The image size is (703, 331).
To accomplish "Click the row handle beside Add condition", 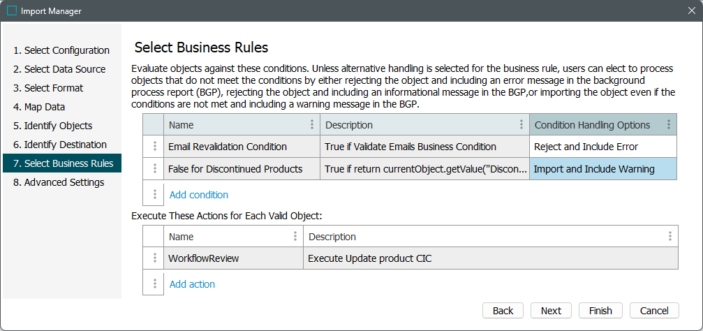I will 154,194.
